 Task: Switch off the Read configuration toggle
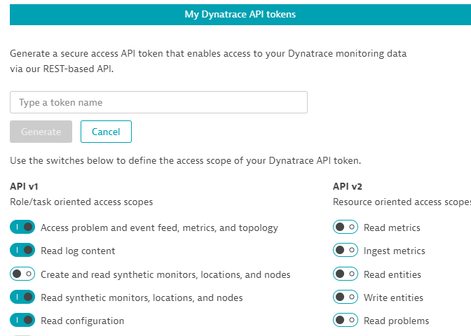click(22, 321)
